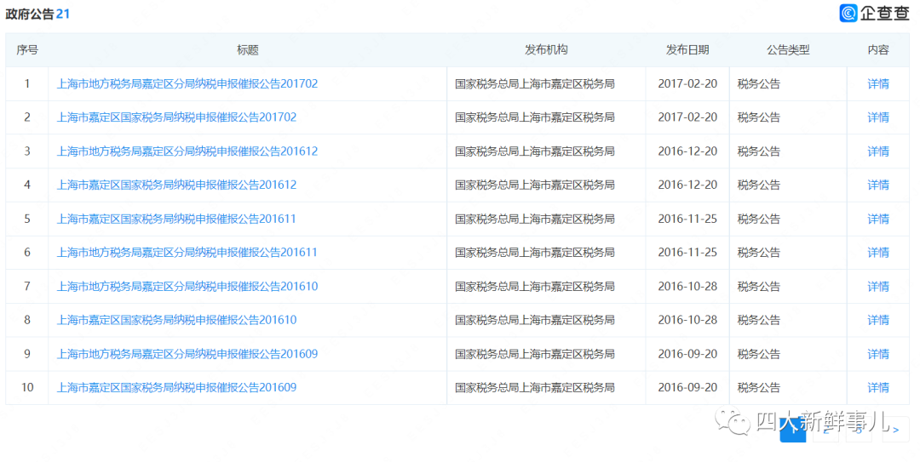This screenshot has width=920, height=462.
Task: Click the 发布机构 column header
Action: [x=546, y=50]
